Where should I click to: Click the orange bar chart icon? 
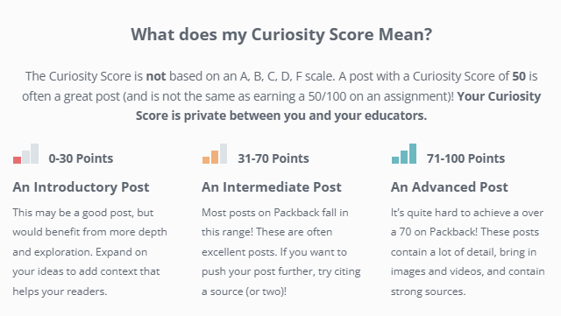point(215,154)
